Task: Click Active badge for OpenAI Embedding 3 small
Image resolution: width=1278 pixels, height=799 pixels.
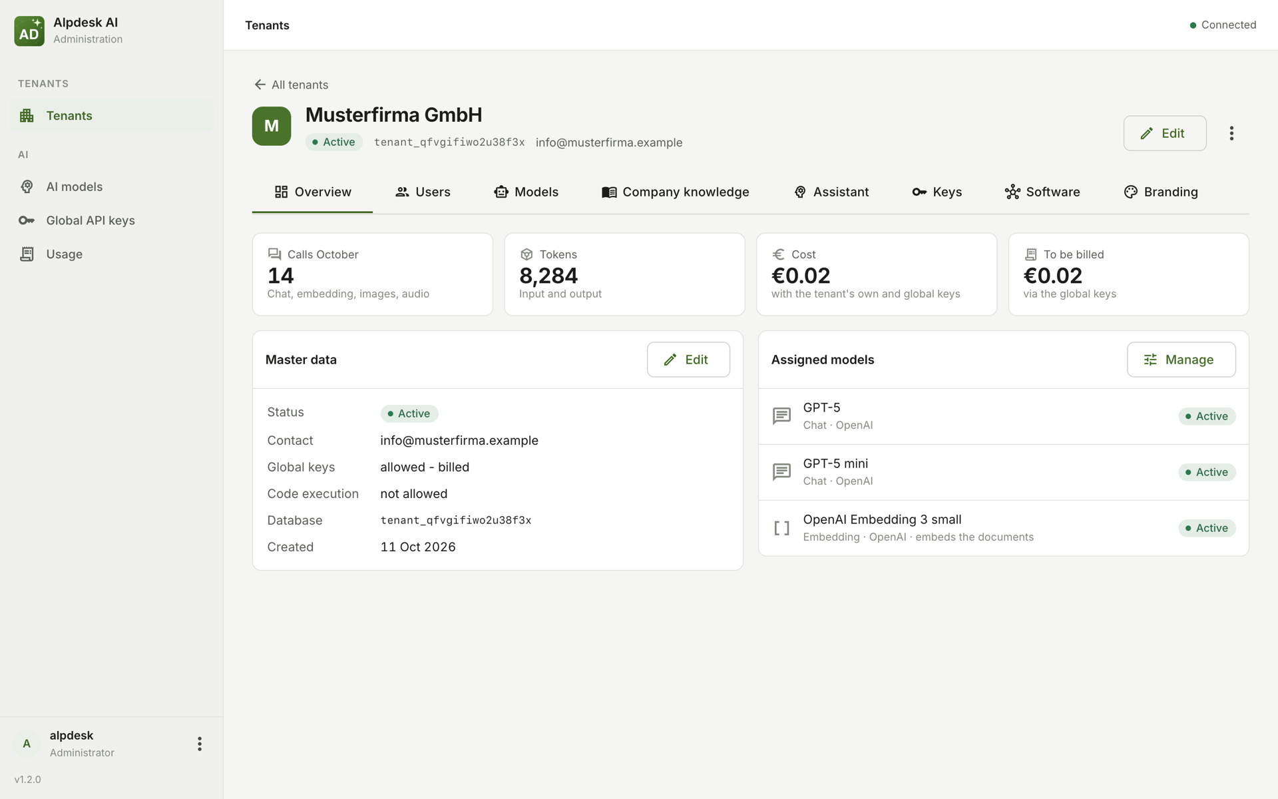Action: [1207, 528]
